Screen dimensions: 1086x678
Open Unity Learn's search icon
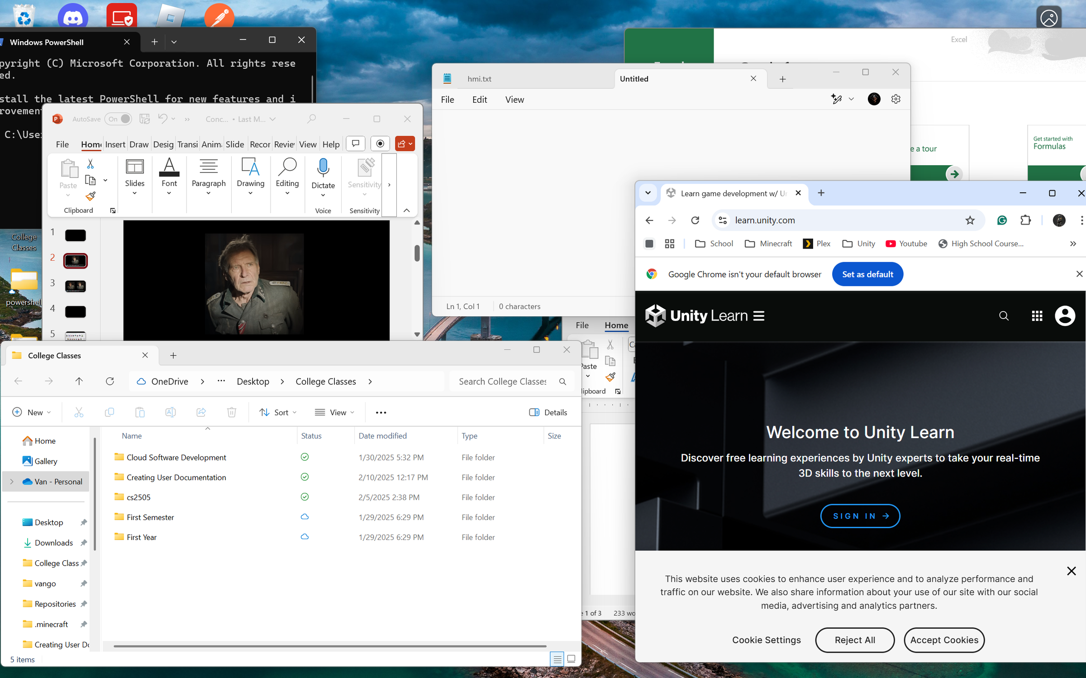click(1004, 316)
